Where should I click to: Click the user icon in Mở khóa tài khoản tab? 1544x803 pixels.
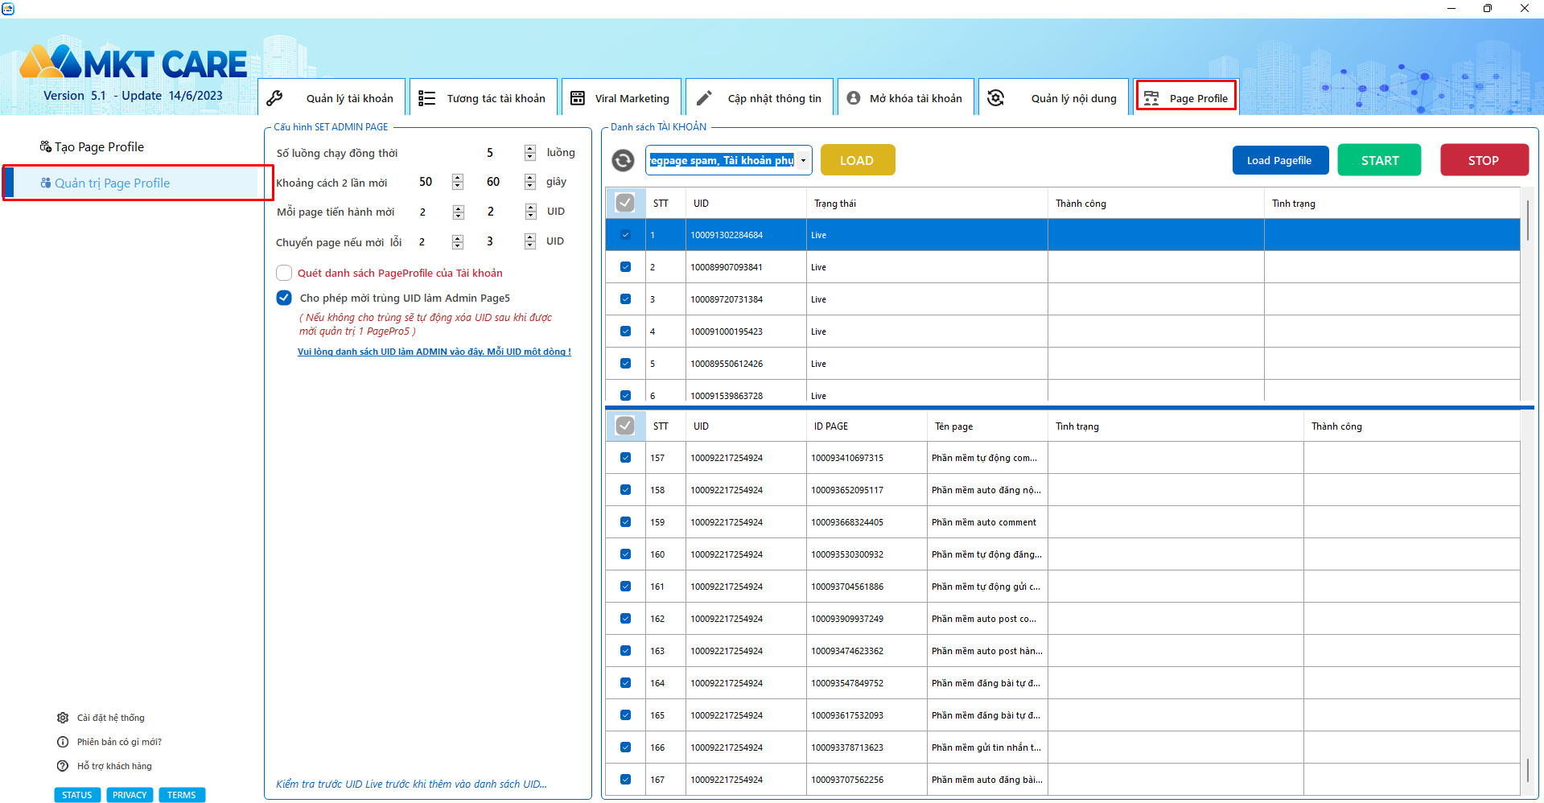click(x=854, y=98)
